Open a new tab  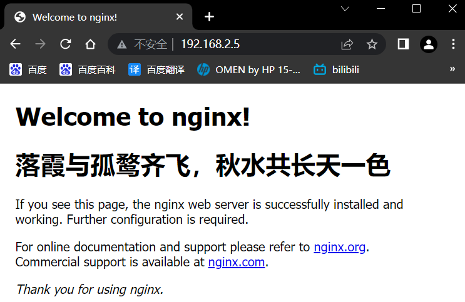(209, 17)
